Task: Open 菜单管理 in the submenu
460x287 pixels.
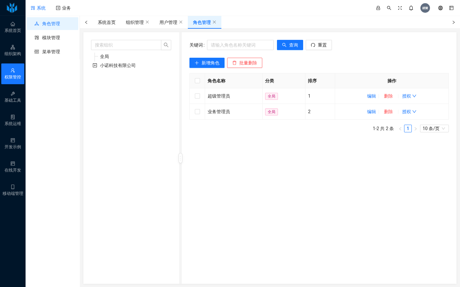Action: click(x=52, y=52)
